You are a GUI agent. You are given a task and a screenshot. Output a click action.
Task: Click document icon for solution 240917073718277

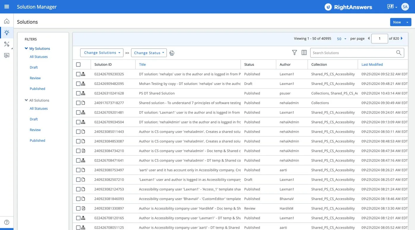coord(83,103)
